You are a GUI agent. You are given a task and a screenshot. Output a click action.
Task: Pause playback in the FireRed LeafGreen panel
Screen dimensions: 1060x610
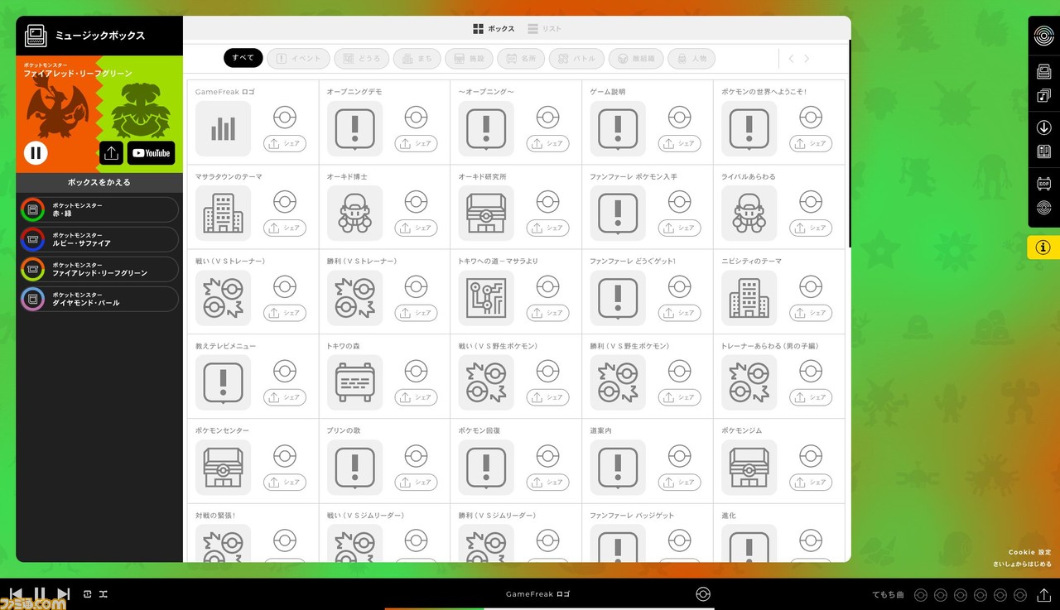click(x=36, y=152)
